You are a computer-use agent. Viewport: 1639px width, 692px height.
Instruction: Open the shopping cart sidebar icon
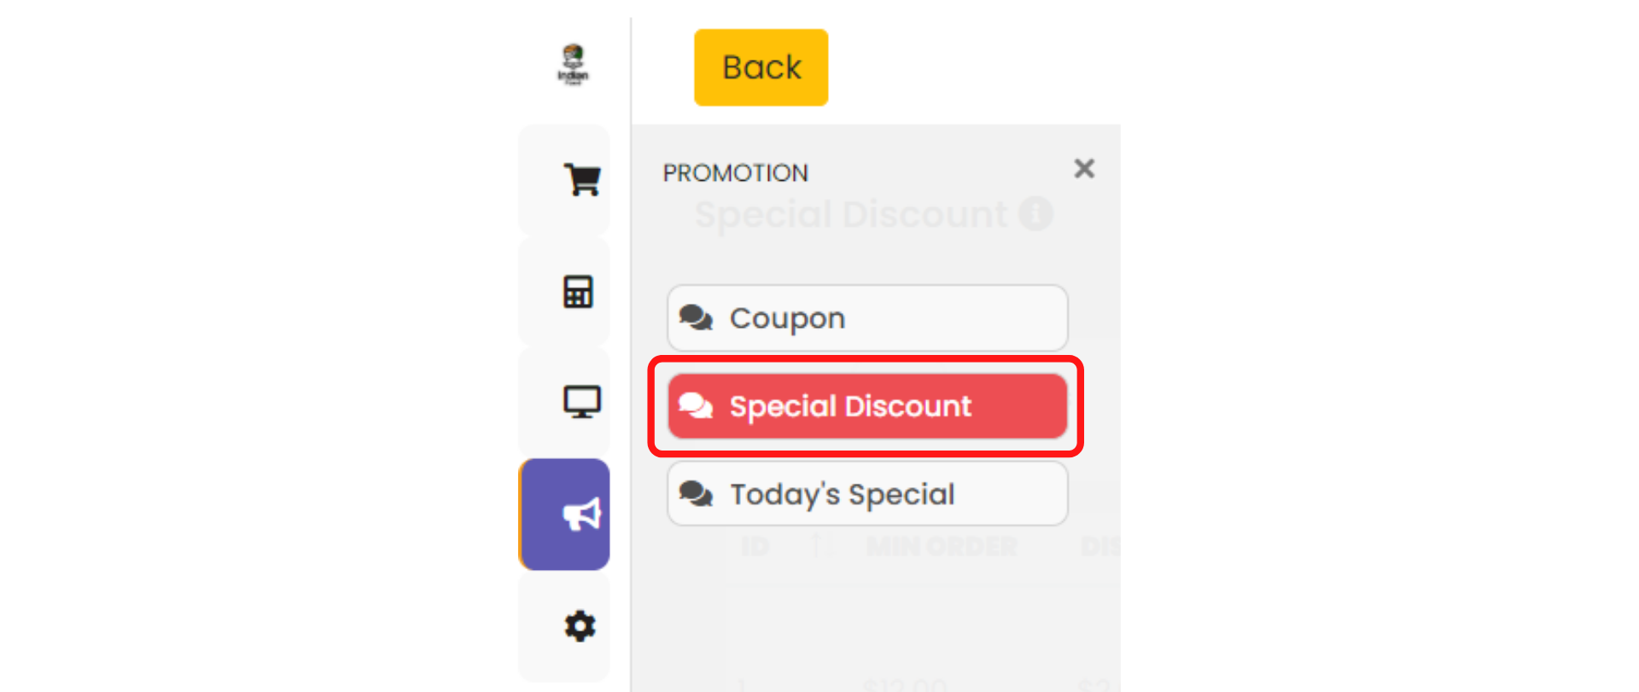coord(581,180)
